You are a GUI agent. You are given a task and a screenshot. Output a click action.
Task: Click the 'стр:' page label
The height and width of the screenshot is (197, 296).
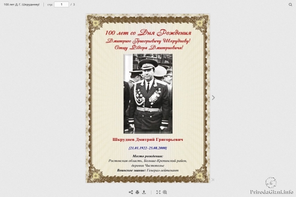pyautogui.click(x=50, y=4)
